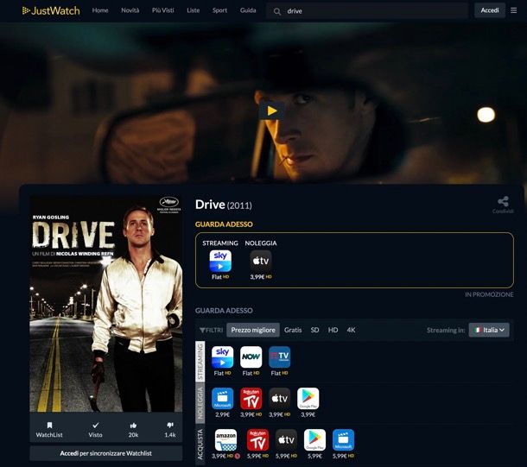527x467 pixels.
Task: Click the search magnifier icon
Action: 277,12
